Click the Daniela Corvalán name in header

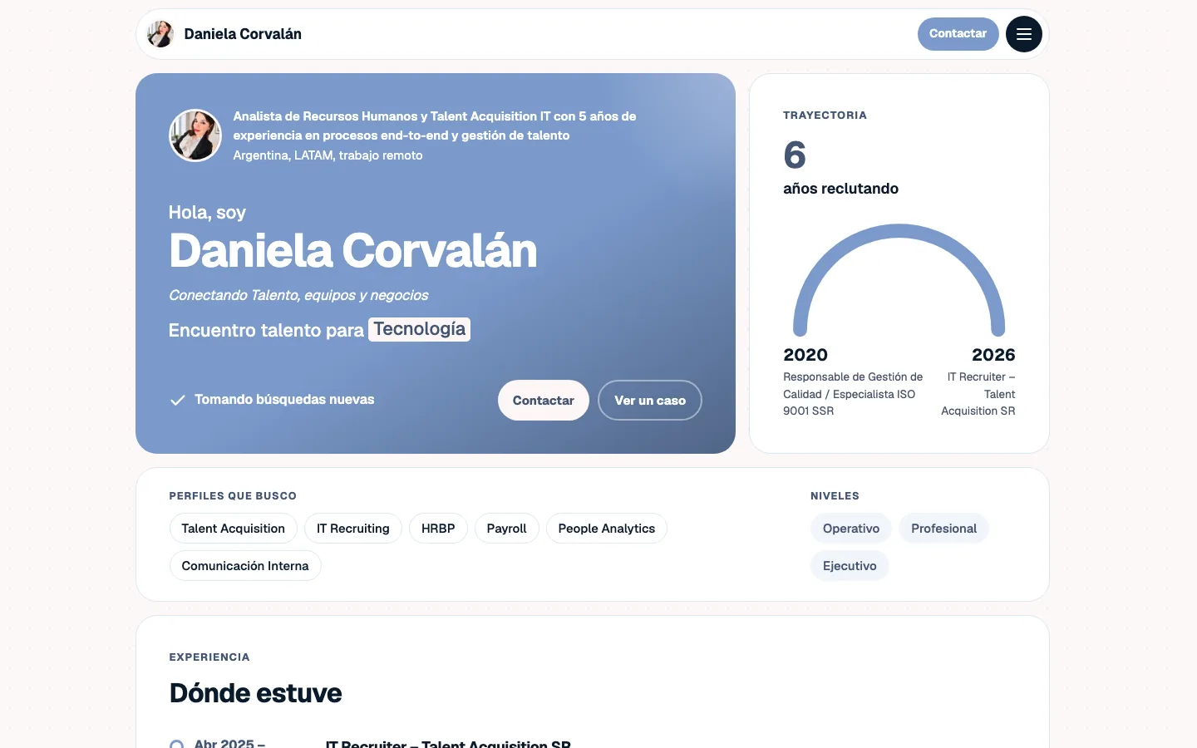tap(243, 34)
